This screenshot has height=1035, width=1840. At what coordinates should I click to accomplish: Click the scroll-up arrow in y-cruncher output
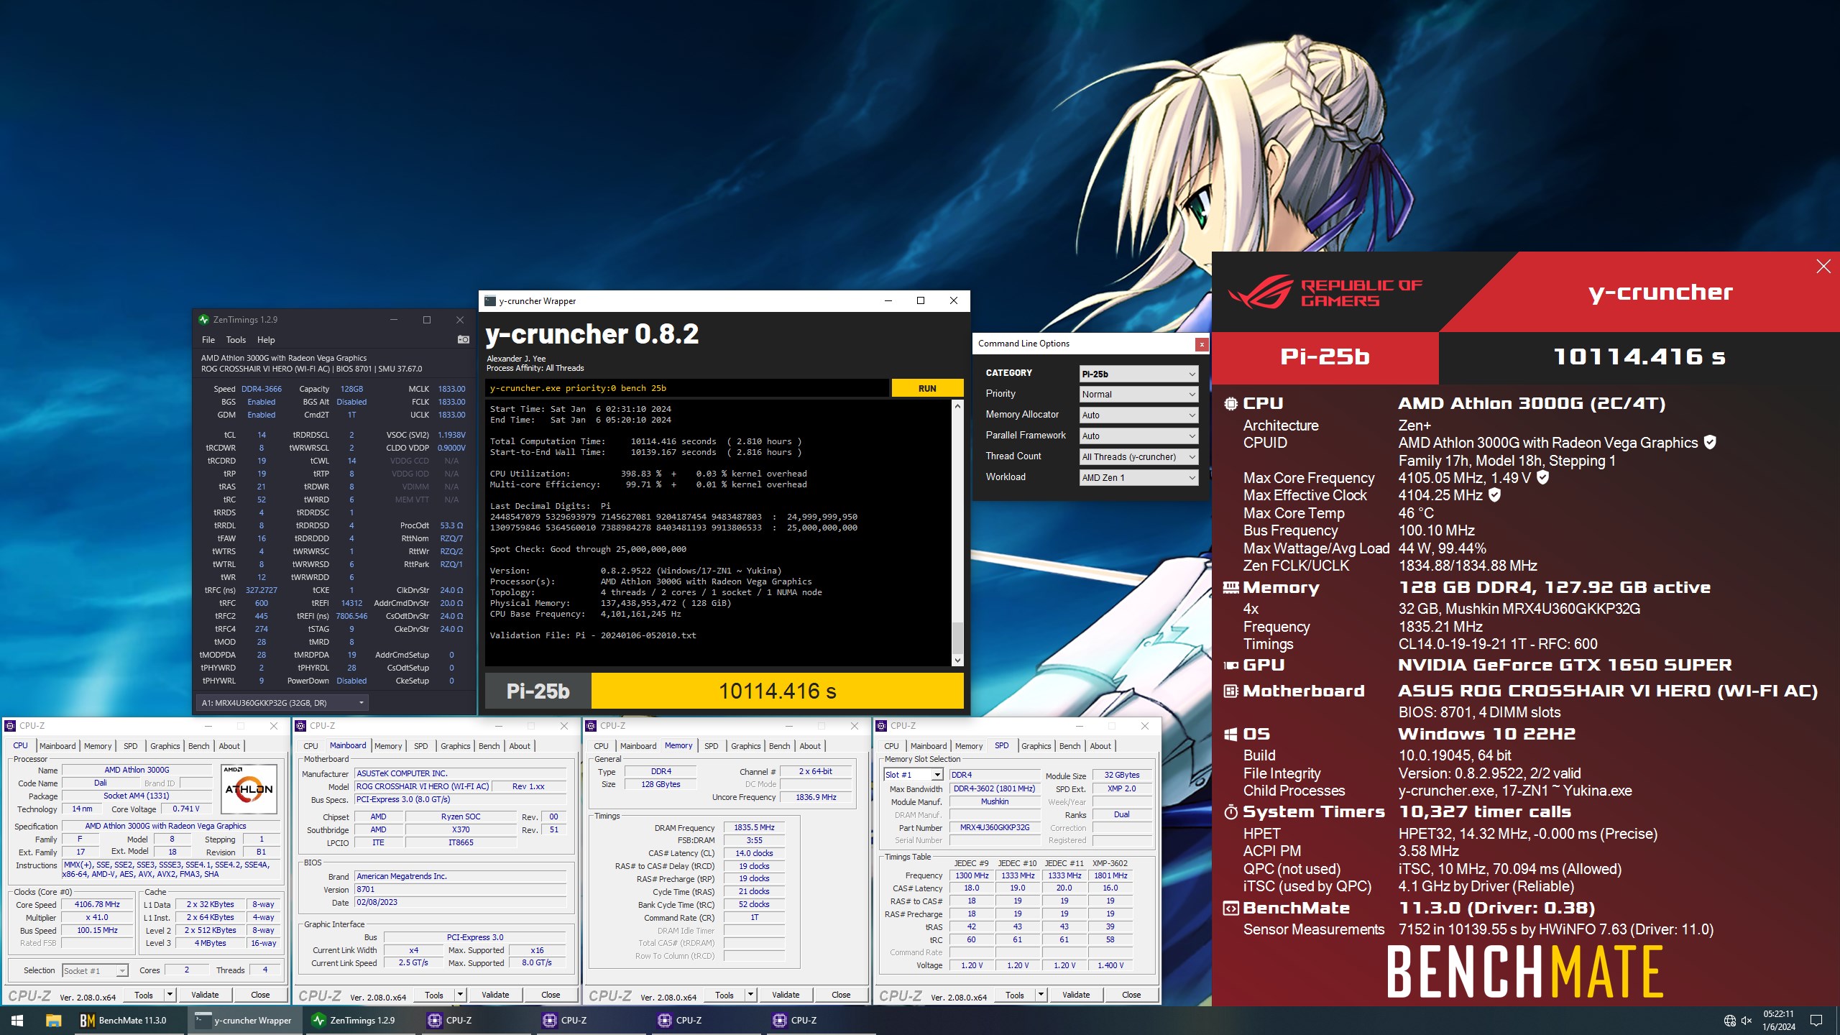point(957,406)
